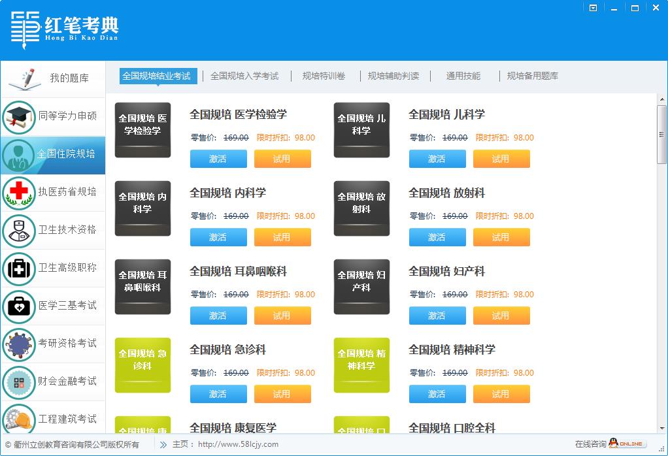This screenshot has height=456, width=668.
Task: Try 精神科学 with 试用 button
Action: coord(501,394)
